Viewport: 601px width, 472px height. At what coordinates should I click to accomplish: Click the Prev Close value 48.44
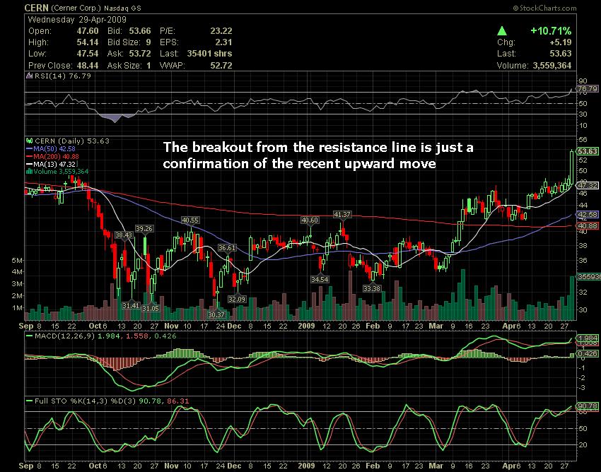point(88,66)
